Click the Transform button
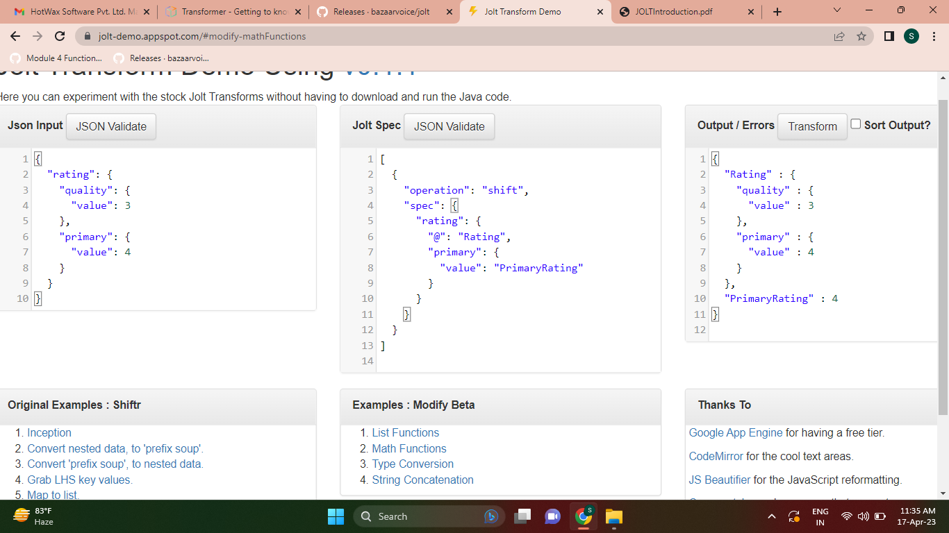The width and height of the screenshot is (949, 533). click(812, 126)
